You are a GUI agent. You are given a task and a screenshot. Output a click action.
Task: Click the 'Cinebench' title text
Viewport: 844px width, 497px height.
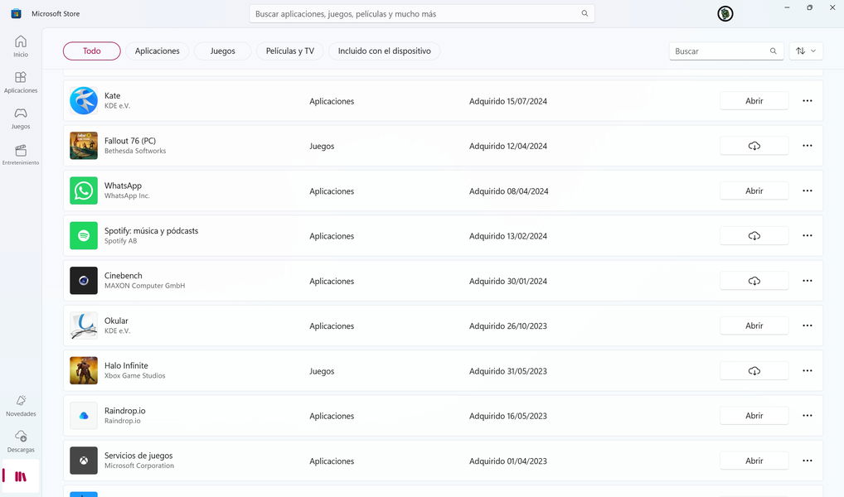[124, 276]
